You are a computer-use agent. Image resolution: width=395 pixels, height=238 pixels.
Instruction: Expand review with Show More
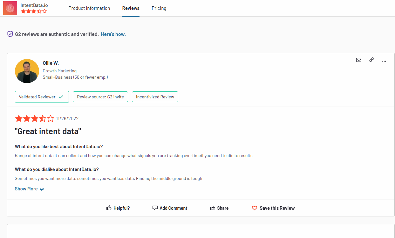29,189
